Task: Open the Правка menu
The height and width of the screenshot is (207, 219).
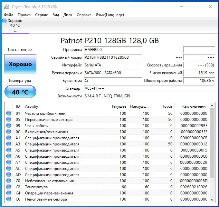Action: click(24, 15)
